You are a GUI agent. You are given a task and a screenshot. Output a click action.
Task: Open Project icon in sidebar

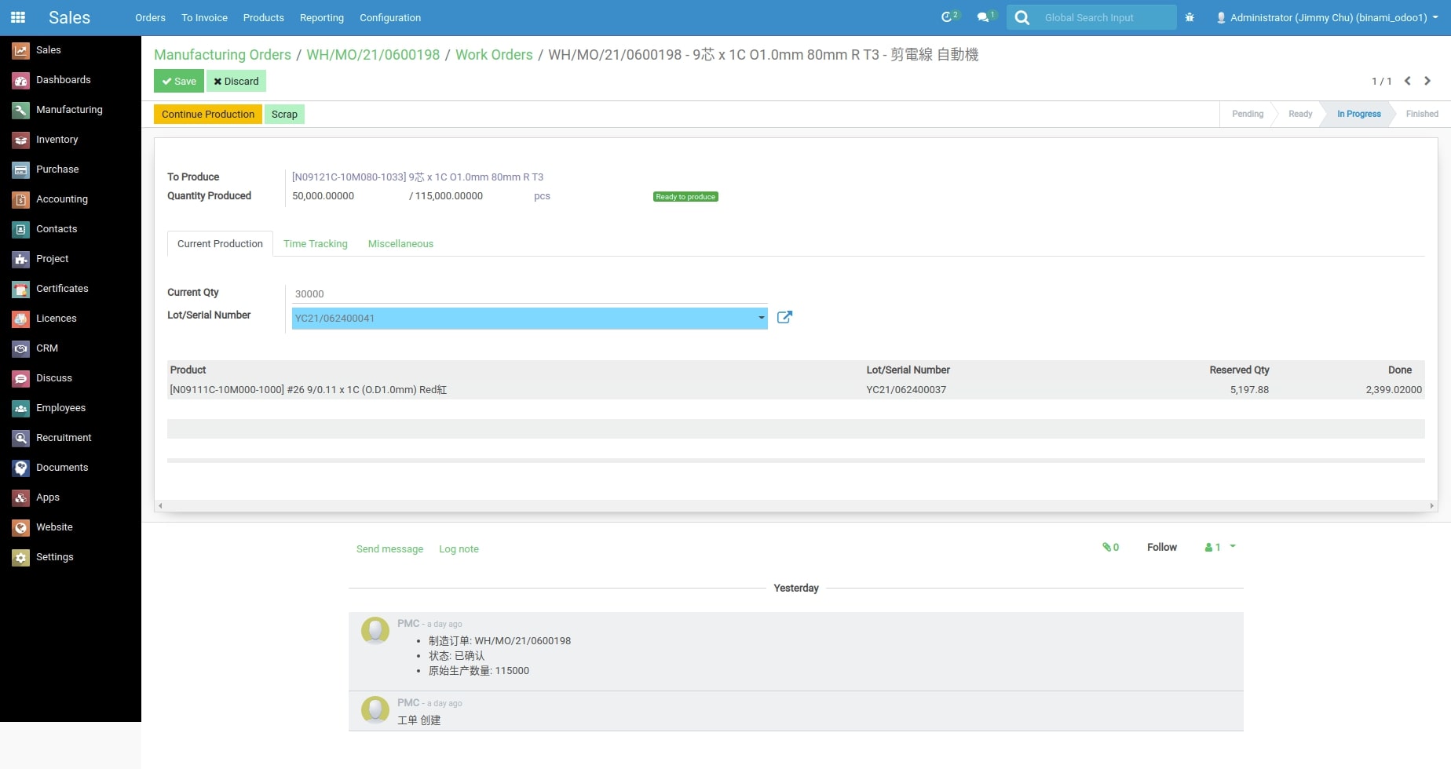[21, 259]
